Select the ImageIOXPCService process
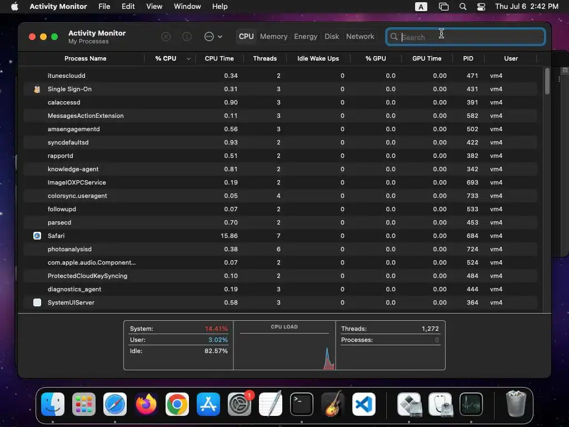Image resolution: width=569 pixels, height=427 pixels. (280, 182)
